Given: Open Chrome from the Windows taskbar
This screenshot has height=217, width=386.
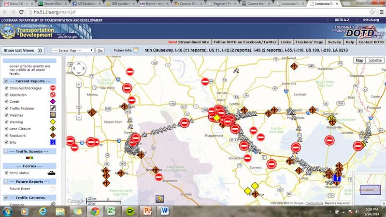Looking at the screenshot, I should click(95, 211).
